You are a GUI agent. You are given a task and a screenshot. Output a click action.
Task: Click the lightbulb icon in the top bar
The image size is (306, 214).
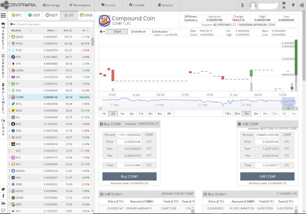pyautogui.click(x=293, y=5)
